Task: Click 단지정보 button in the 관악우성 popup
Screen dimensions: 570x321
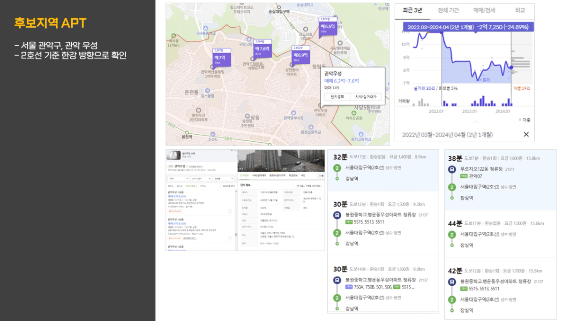Action: (337, 97)
